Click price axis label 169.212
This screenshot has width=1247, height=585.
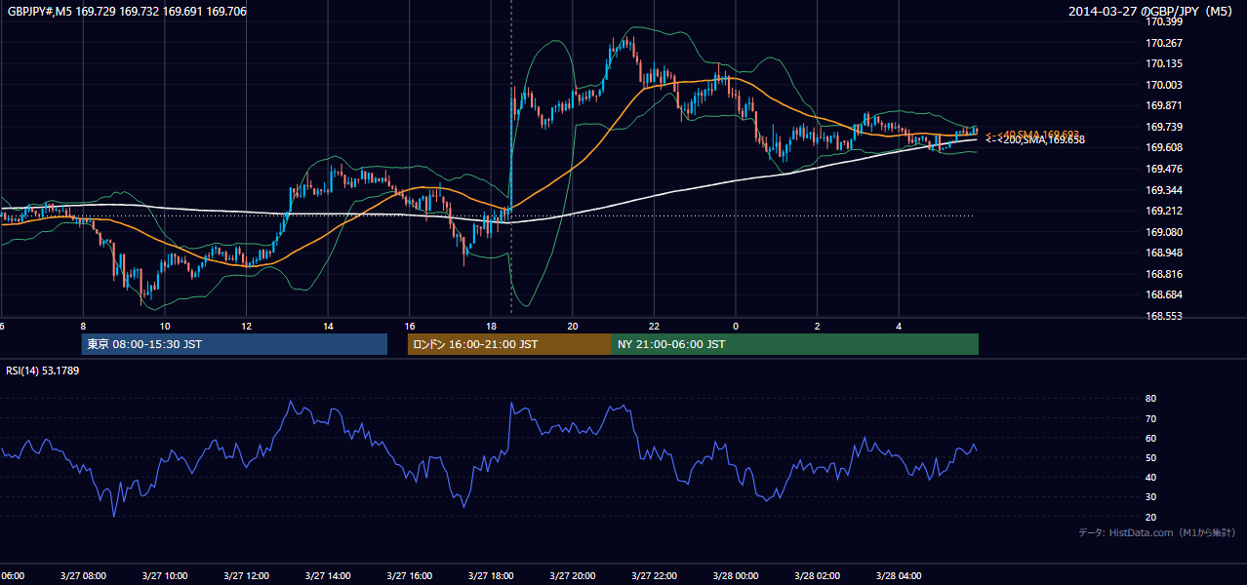tap(1164, 211)
